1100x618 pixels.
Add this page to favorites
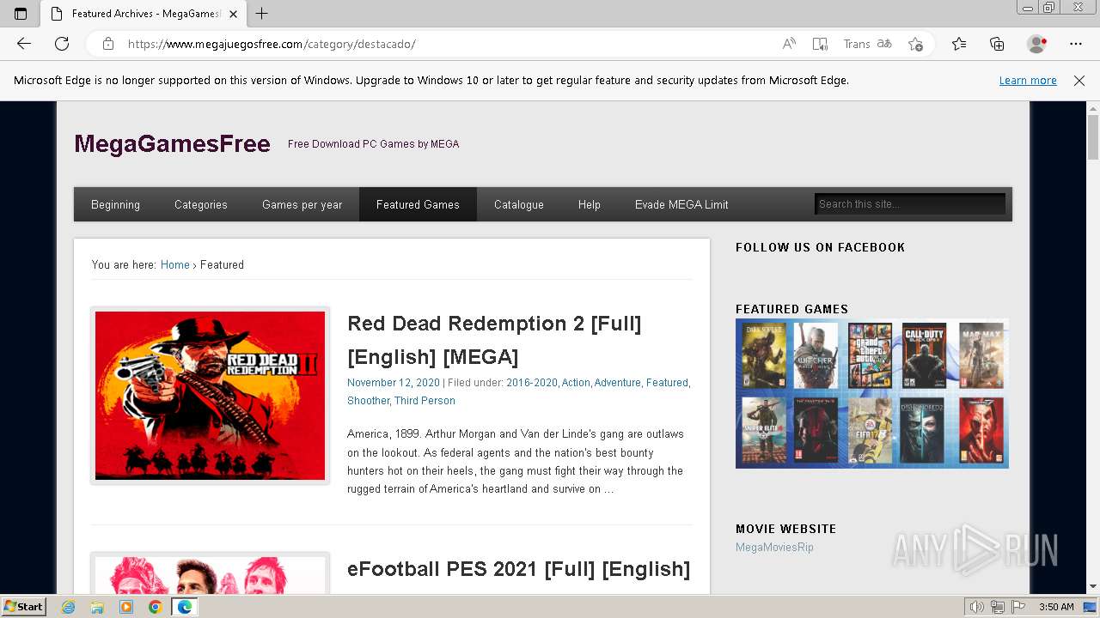pyautogui.click(x=915, y=44)
